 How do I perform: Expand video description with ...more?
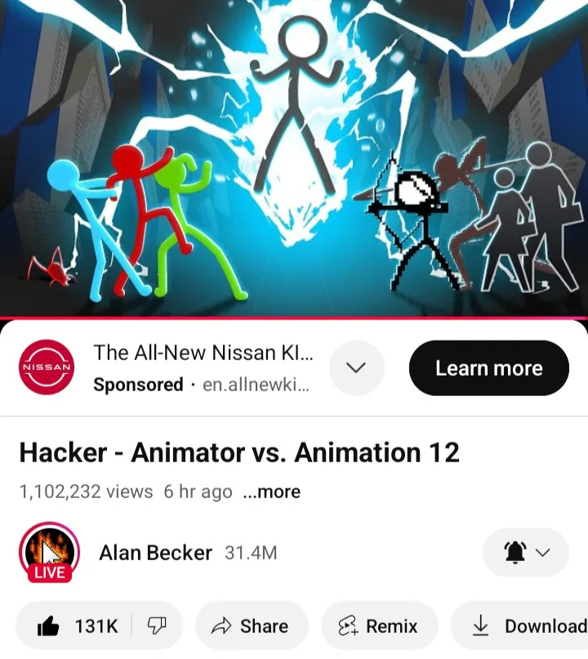click(x=271, y=492)
